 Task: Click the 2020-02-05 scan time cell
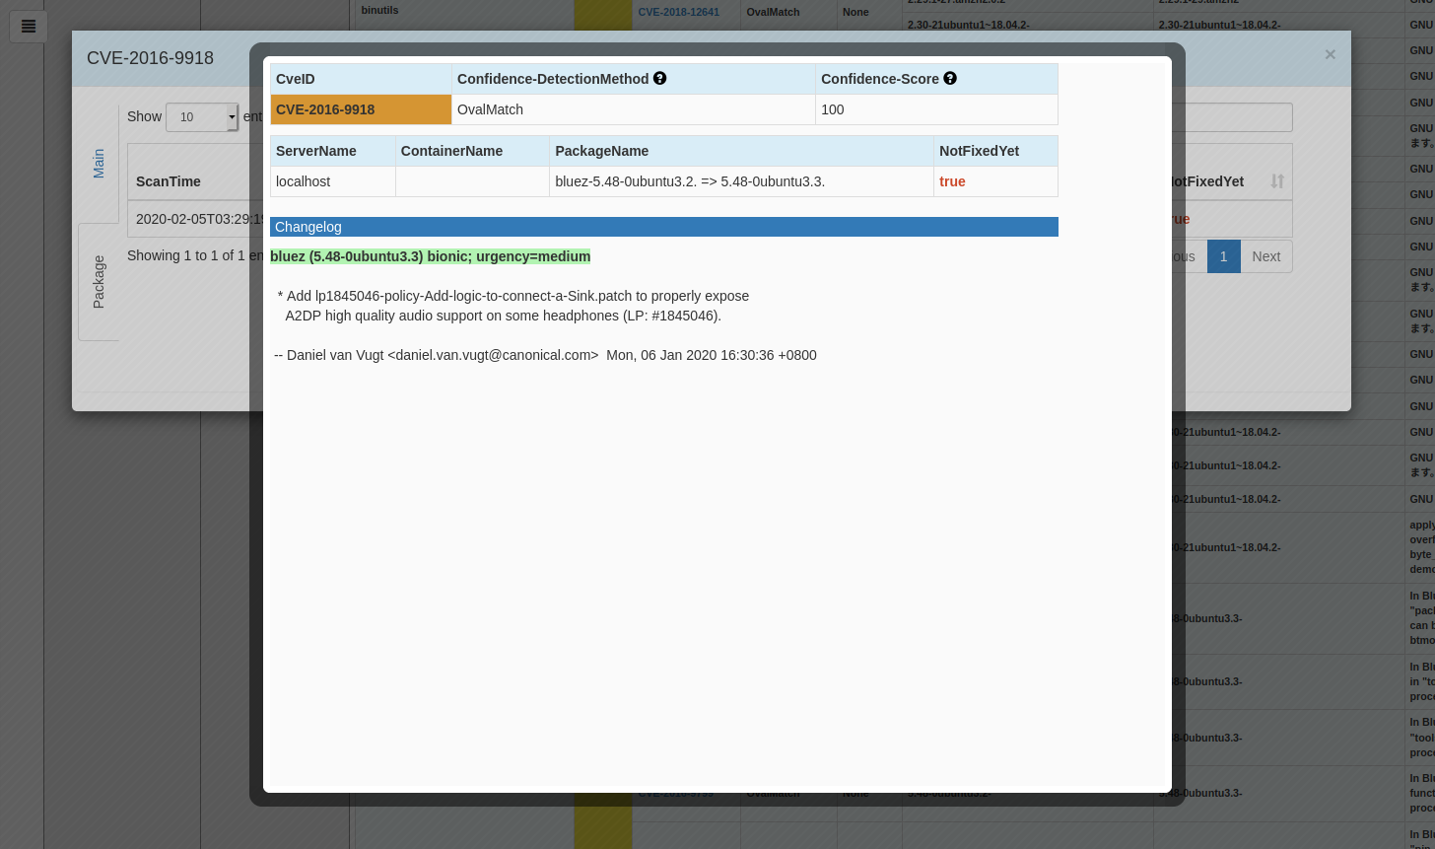pyautogui.click(x=193, y=219)
